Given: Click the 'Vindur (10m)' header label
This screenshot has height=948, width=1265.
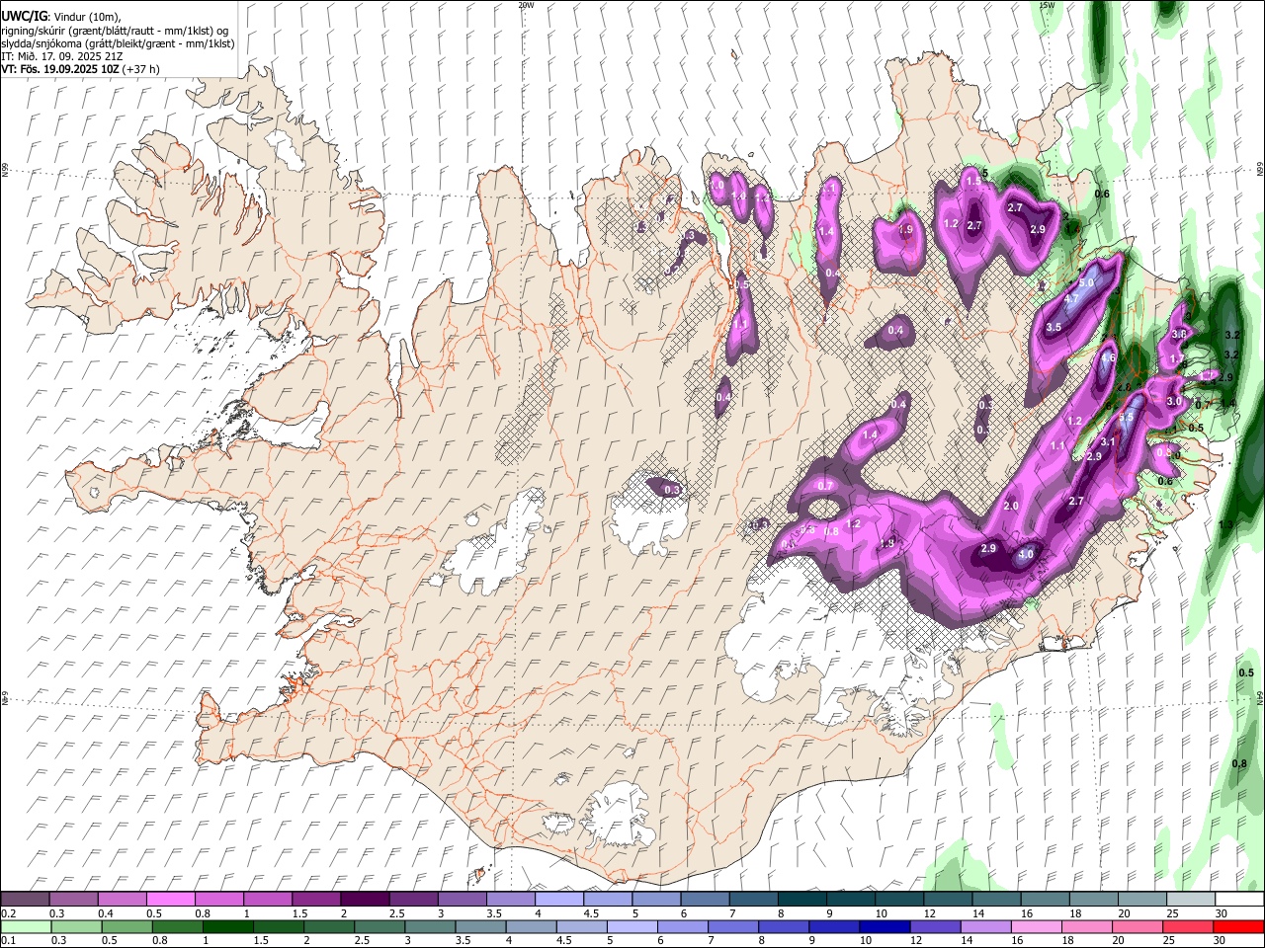Looking at the screenshot, I should 84,17.
